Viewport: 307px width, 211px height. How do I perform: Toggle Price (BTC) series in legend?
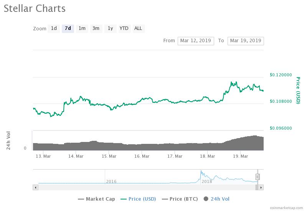coord(180,199)
